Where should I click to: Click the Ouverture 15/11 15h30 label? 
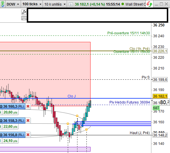[132, 52]
